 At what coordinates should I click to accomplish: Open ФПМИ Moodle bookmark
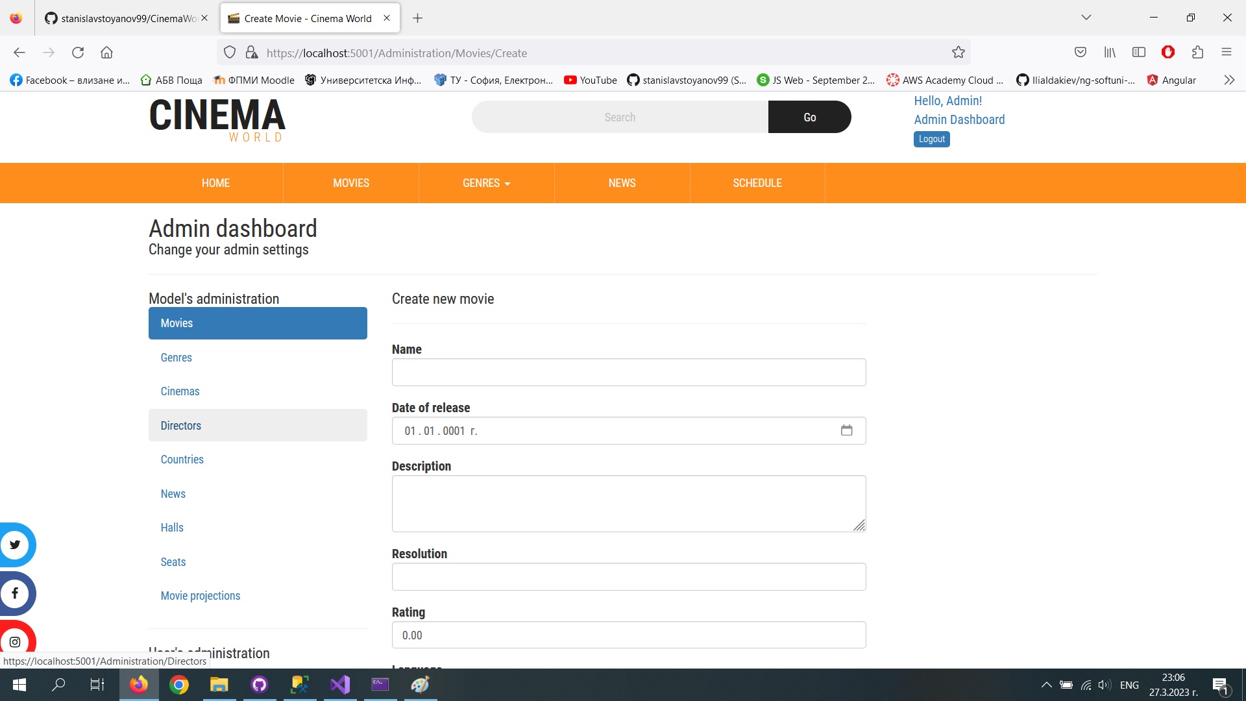tap(254, 80)
